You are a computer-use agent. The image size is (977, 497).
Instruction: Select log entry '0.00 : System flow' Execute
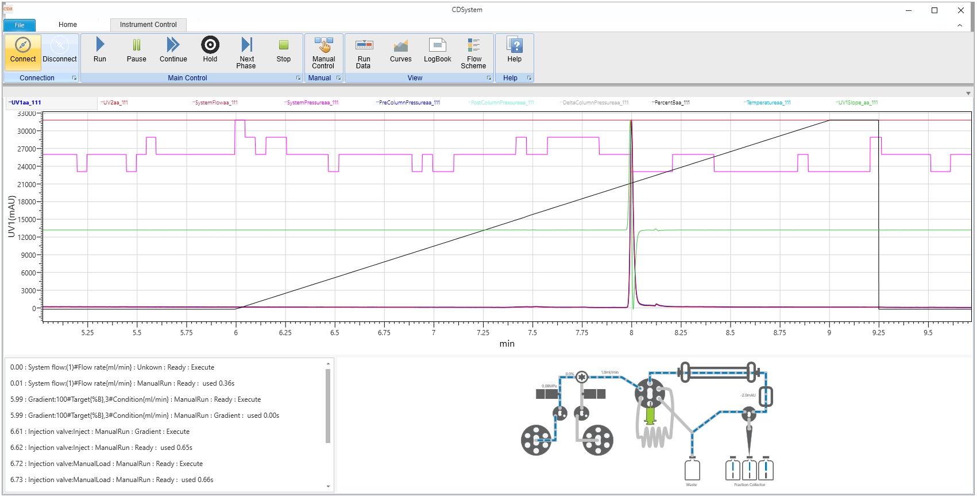112,367
